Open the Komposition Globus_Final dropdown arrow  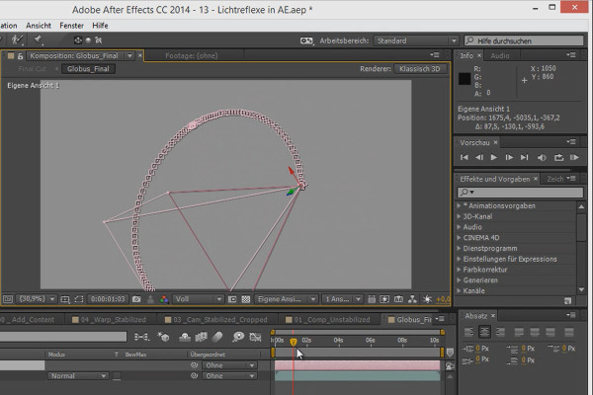point(129,55)
